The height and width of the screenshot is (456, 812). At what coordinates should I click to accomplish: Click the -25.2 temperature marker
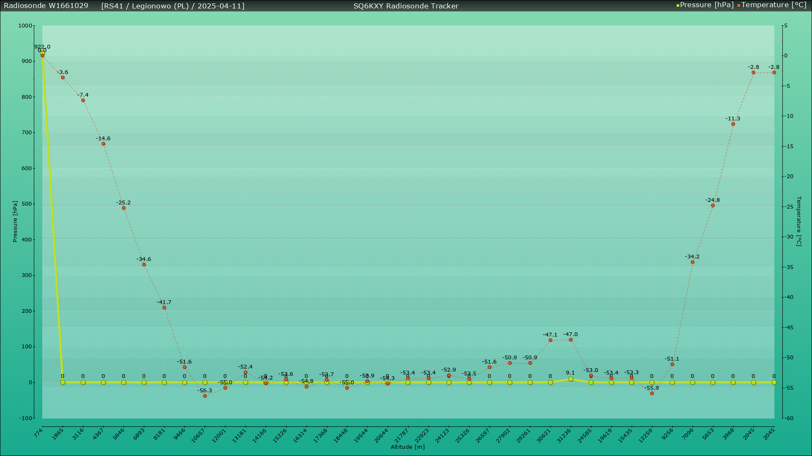123,208
